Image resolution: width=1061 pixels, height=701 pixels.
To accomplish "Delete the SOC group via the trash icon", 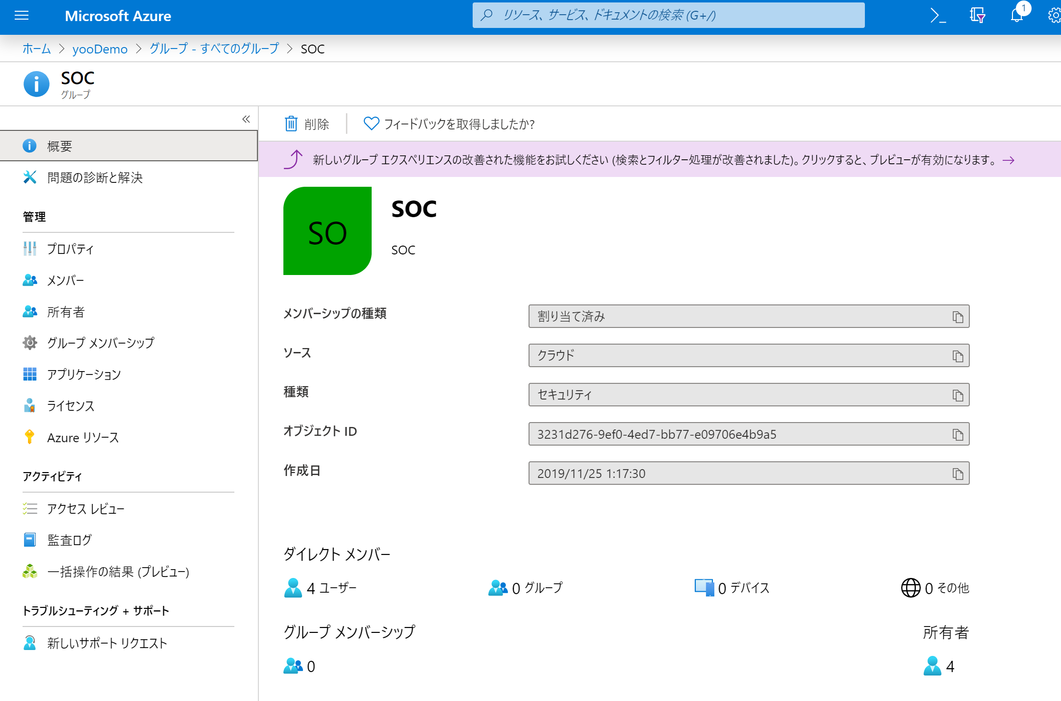I will (306, 124).
